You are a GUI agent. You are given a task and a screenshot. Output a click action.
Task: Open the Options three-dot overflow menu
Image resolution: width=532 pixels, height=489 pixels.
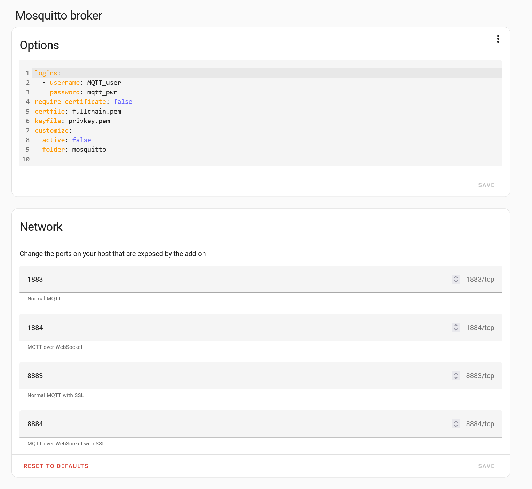tap(498, 39)
